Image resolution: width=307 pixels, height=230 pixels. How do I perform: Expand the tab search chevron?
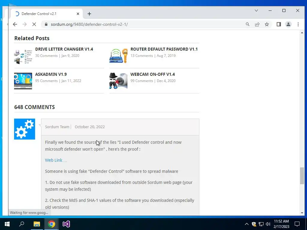coord(256,10)
